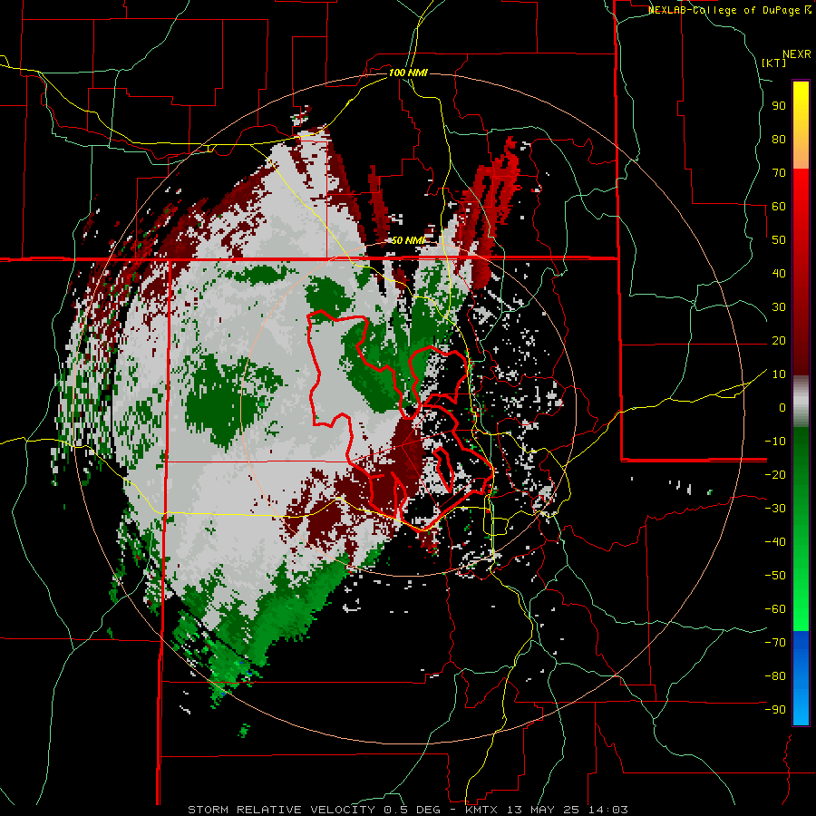Click the blue bottom segment of the color bar
This screenshot has height=816, width=816.
click(801, 678)
